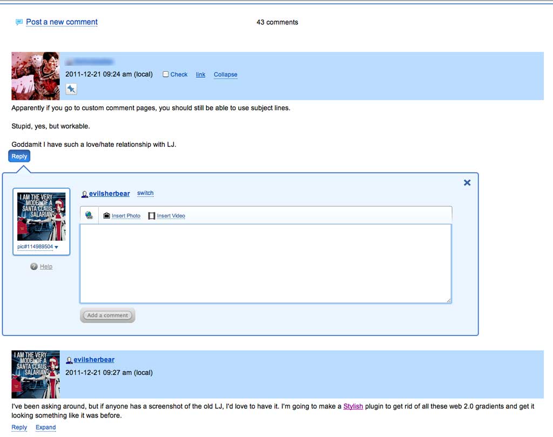Click the user head icon in the reply form

coord(85,194)
